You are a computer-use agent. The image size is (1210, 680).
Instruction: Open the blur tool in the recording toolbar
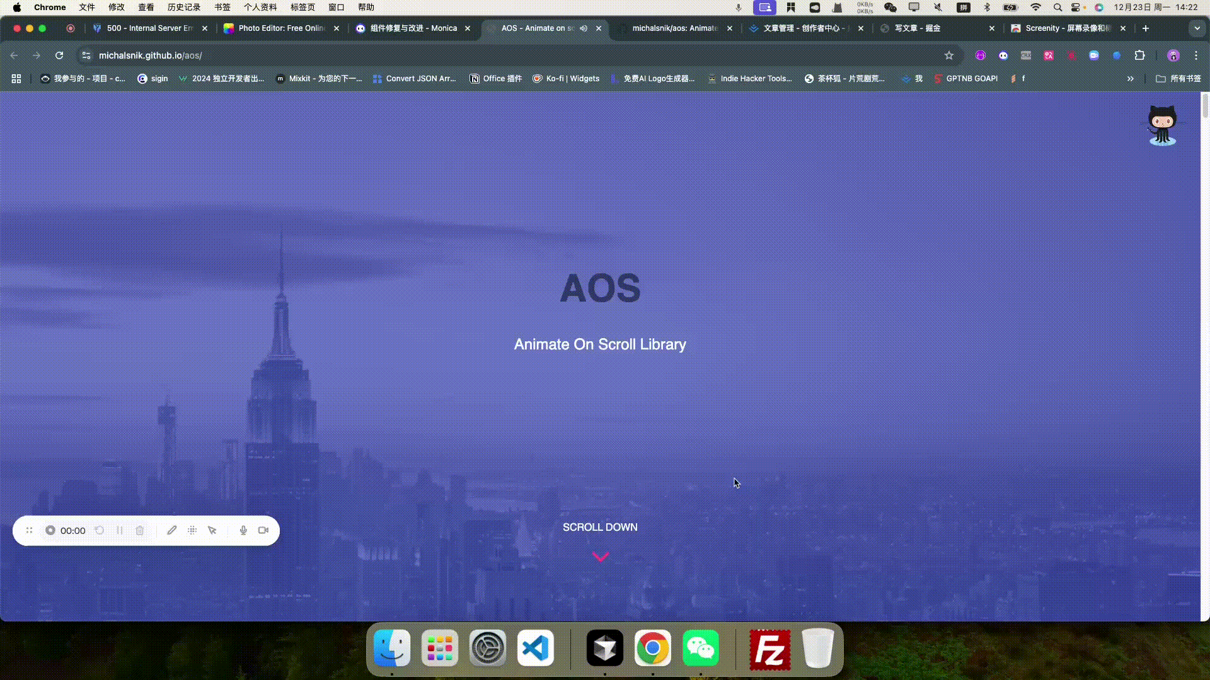click(192, 530)
